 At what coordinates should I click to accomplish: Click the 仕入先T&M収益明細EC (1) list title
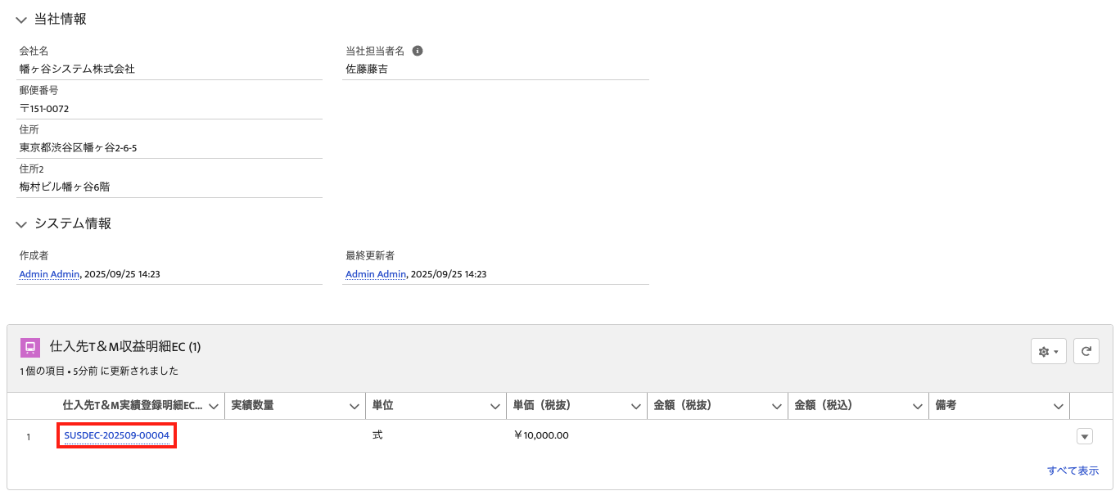125,347
